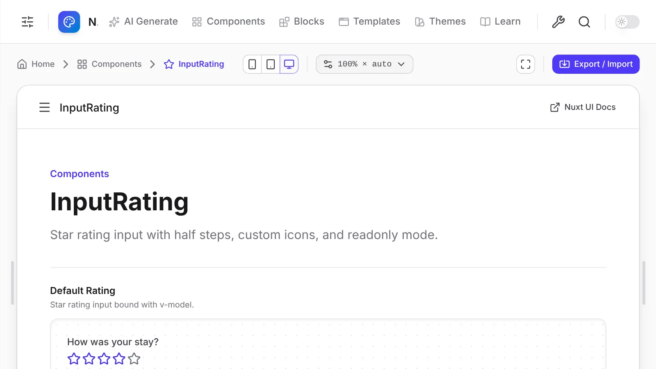The height and width of the screenshot is (369, 656).
Task: Click the Components breadcrumb link
Action: click(x=109, y=64)
